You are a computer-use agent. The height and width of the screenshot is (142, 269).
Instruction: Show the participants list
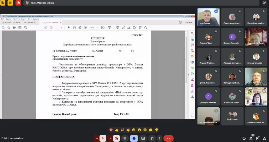(251, 138)
